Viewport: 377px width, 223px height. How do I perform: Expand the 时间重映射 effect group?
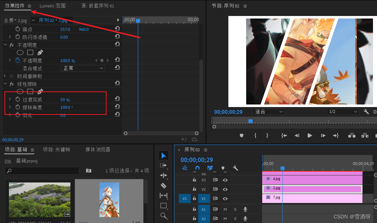(5, 76)
